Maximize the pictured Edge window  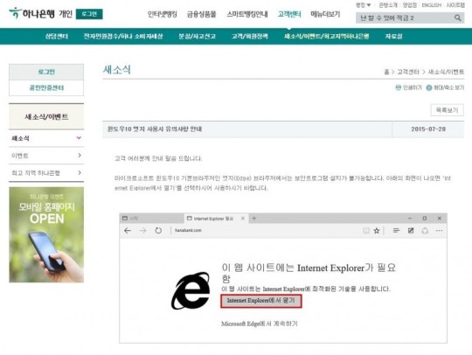(x=425, y=219)
